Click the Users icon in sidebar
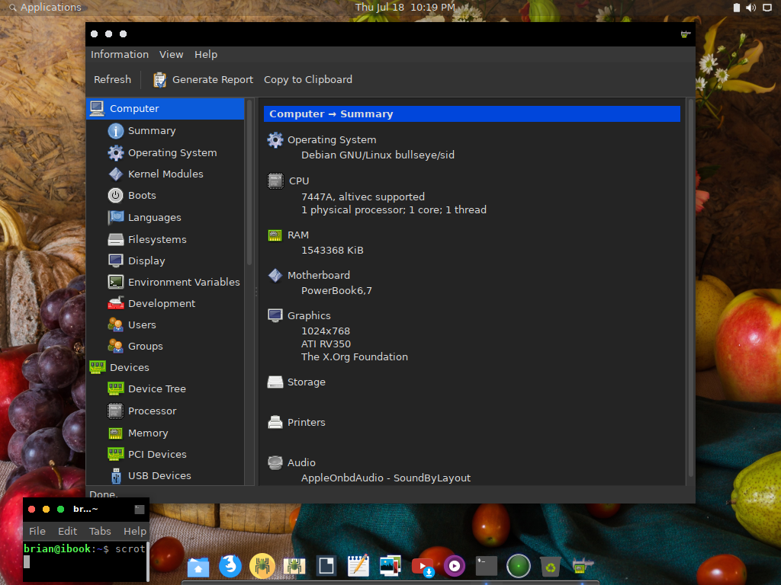The image size is (781, 585). pyautogui.click(x=116, y=324)
